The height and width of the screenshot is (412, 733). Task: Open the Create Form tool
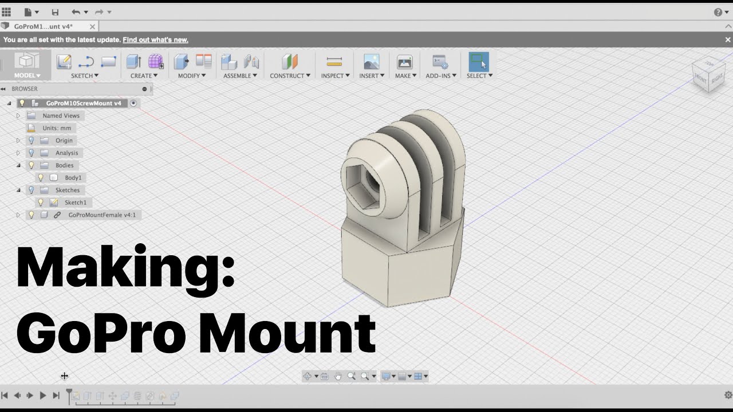click(x=156, y=61)
